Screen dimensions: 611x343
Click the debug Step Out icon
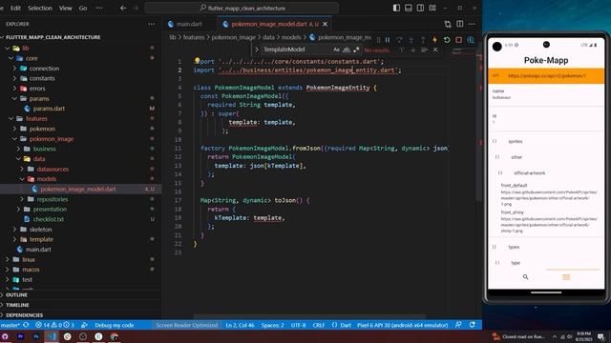(x=423, y=40)
